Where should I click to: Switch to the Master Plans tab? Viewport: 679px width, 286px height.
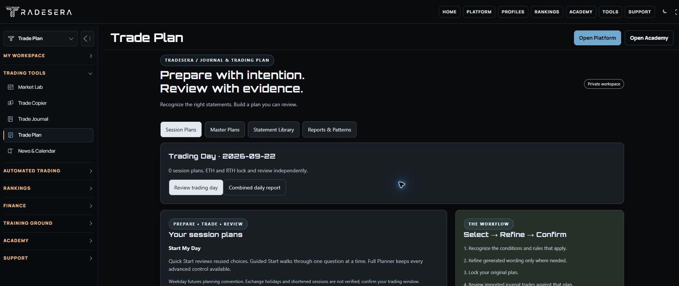[225, 130]
